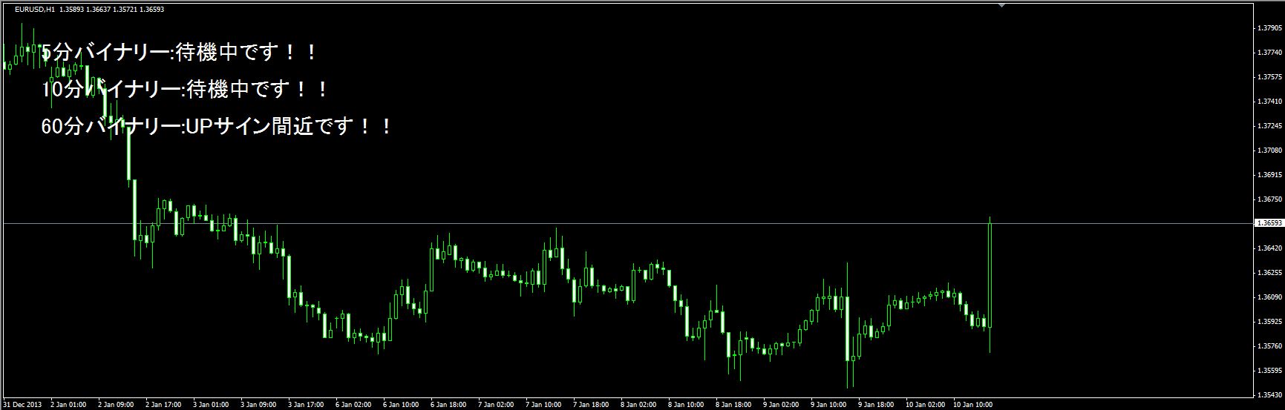Click 9 Jan 18:00 time axis label

click(876, 405)
